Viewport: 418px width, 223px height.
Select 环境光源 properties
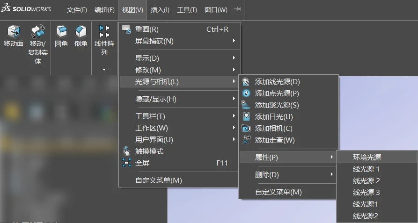pyautogui.click(x=377, y=157)
